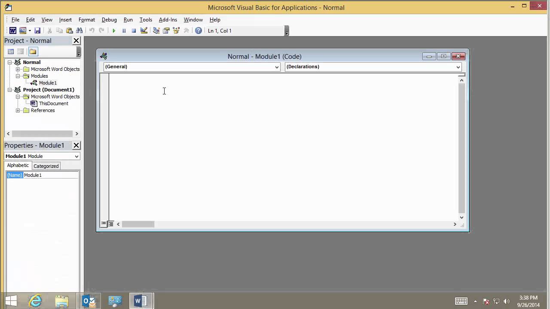Viewport: 550px width, 309px height.
Task: Open the Window menu
Action: click(x=193, y=20)
